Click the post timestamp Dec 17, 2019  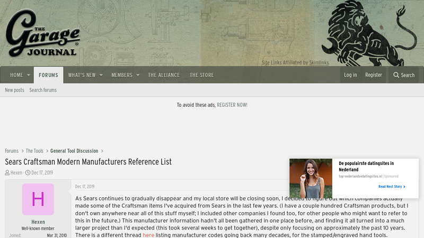(85, 187)
